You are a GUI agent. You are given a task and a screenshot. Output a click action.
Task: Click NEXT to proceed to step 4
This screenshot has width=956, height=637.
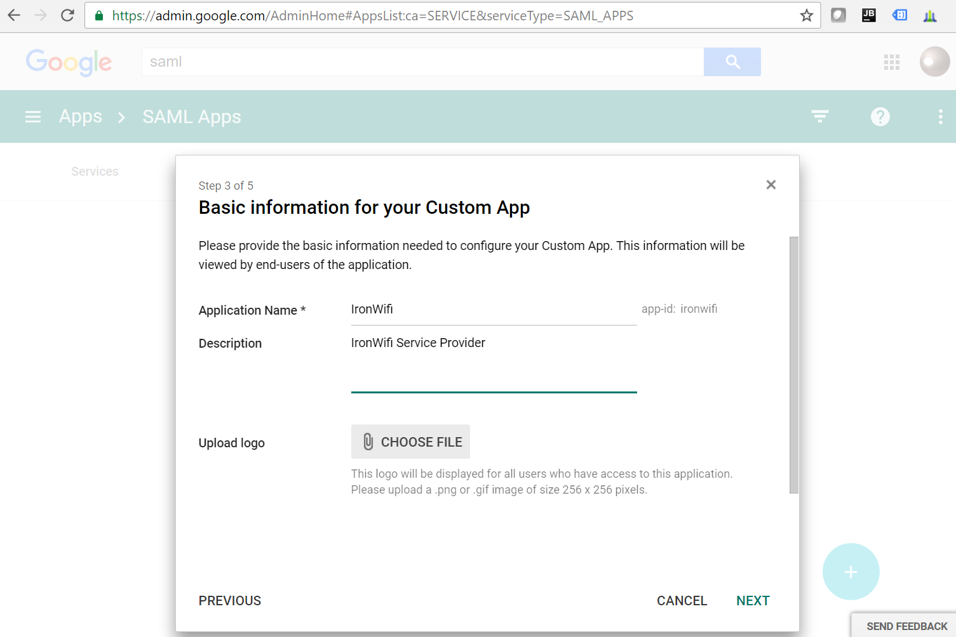pyautogui.click(x=753, y=600)
